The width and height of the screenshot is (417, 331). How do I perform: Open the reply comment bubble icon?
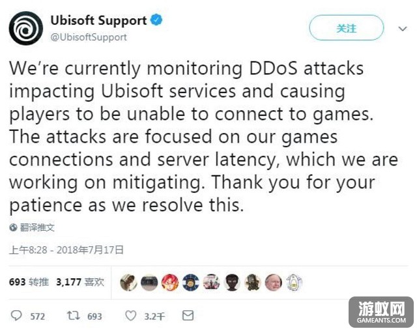pos(16,315)
